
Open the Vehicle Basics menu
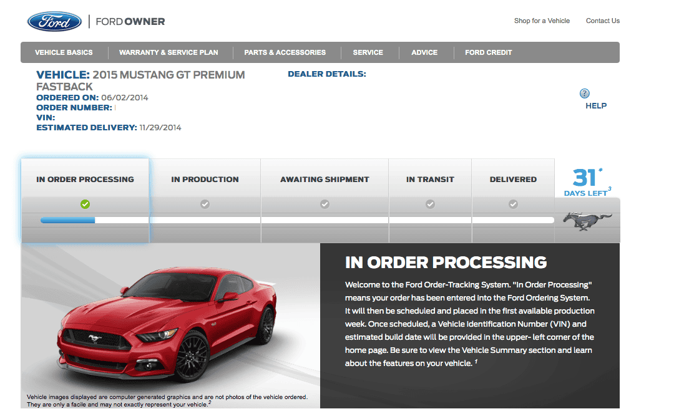(x=64, y=52)
